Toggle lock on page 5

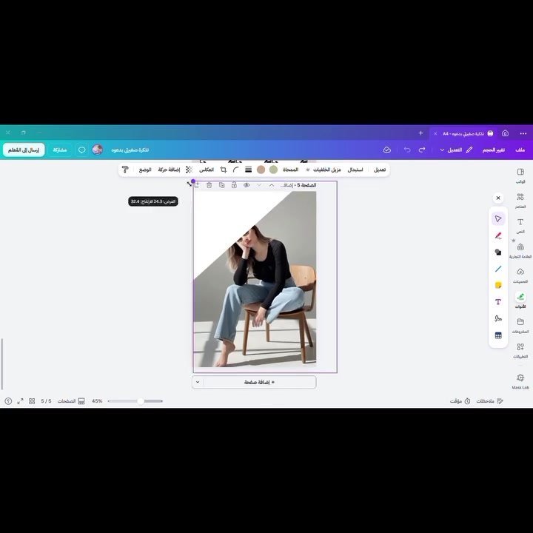point(234,185)
